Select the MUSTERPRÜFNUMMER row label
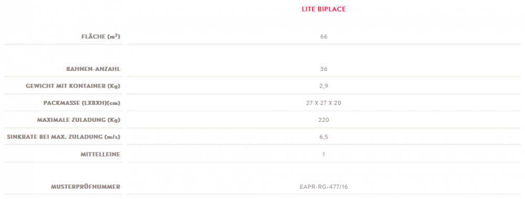 click(x=86, y=187)
